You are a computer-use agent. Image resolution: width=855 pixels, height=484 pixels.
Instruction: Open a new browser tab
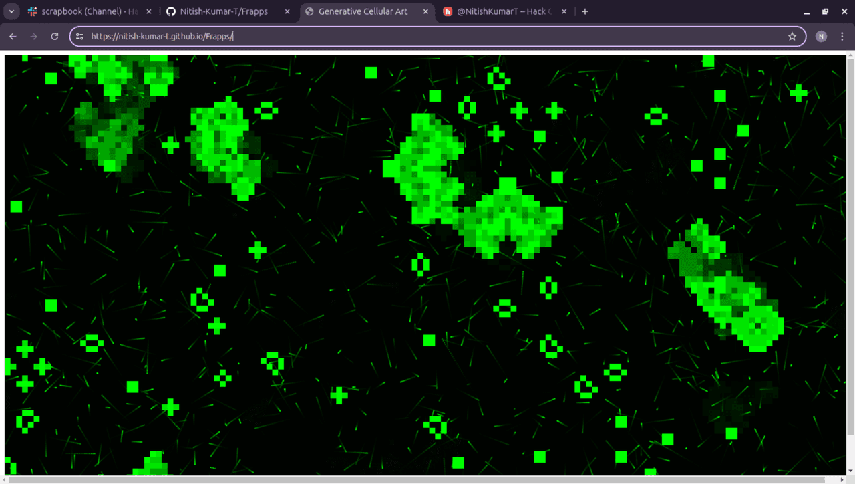click(x=585, y=11)
